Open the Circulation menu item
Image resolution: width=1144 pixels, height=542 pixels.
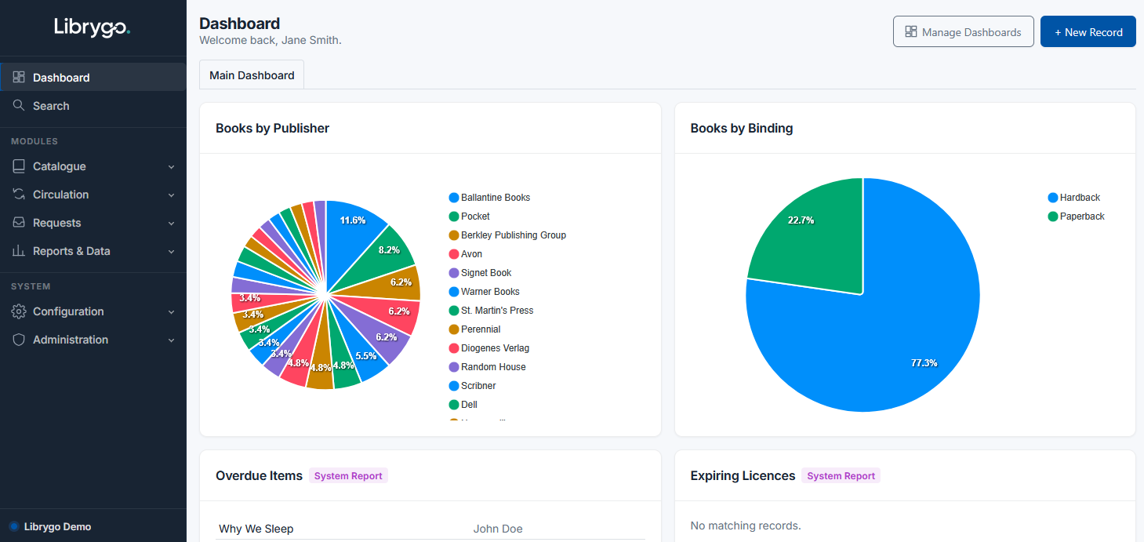pos(93,195)
